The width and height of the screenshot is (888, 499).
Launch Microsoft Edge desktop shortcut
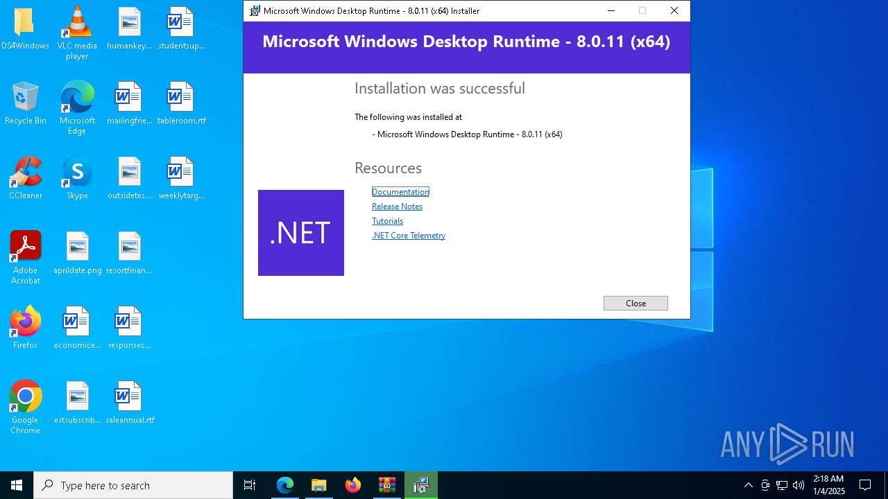(77, 97)
